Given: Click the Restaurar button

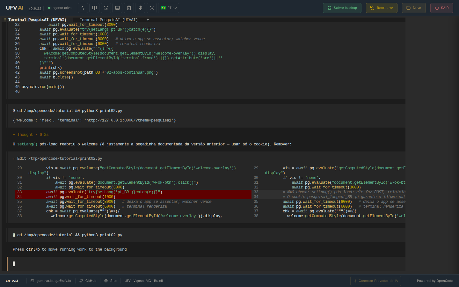Looking at the screenshot, I should click(382, 8).
